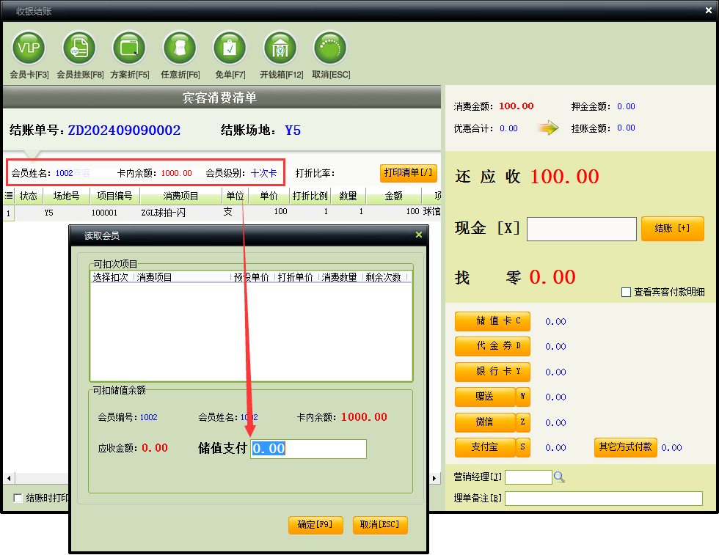This screenshot has height=555, width=719.
Task: Click the 单位 column header
Action: coord(236,196)
